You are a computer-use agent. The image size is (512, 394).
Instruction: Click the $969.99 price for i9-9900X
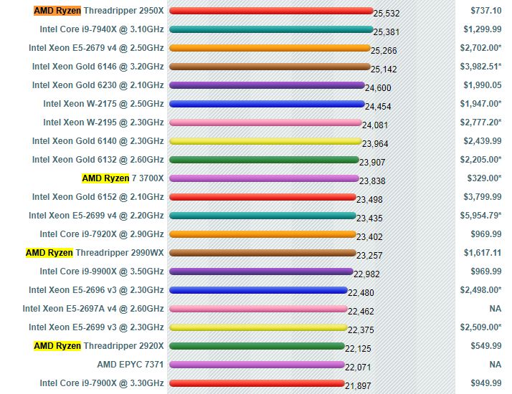click(x=486, y=272)
